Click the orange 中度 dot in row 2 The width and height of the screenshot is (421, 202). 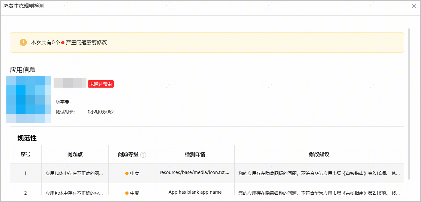coord(127,193)
